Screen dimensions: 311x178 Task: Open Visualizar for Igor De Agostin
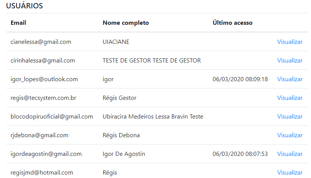click(290, 154)
